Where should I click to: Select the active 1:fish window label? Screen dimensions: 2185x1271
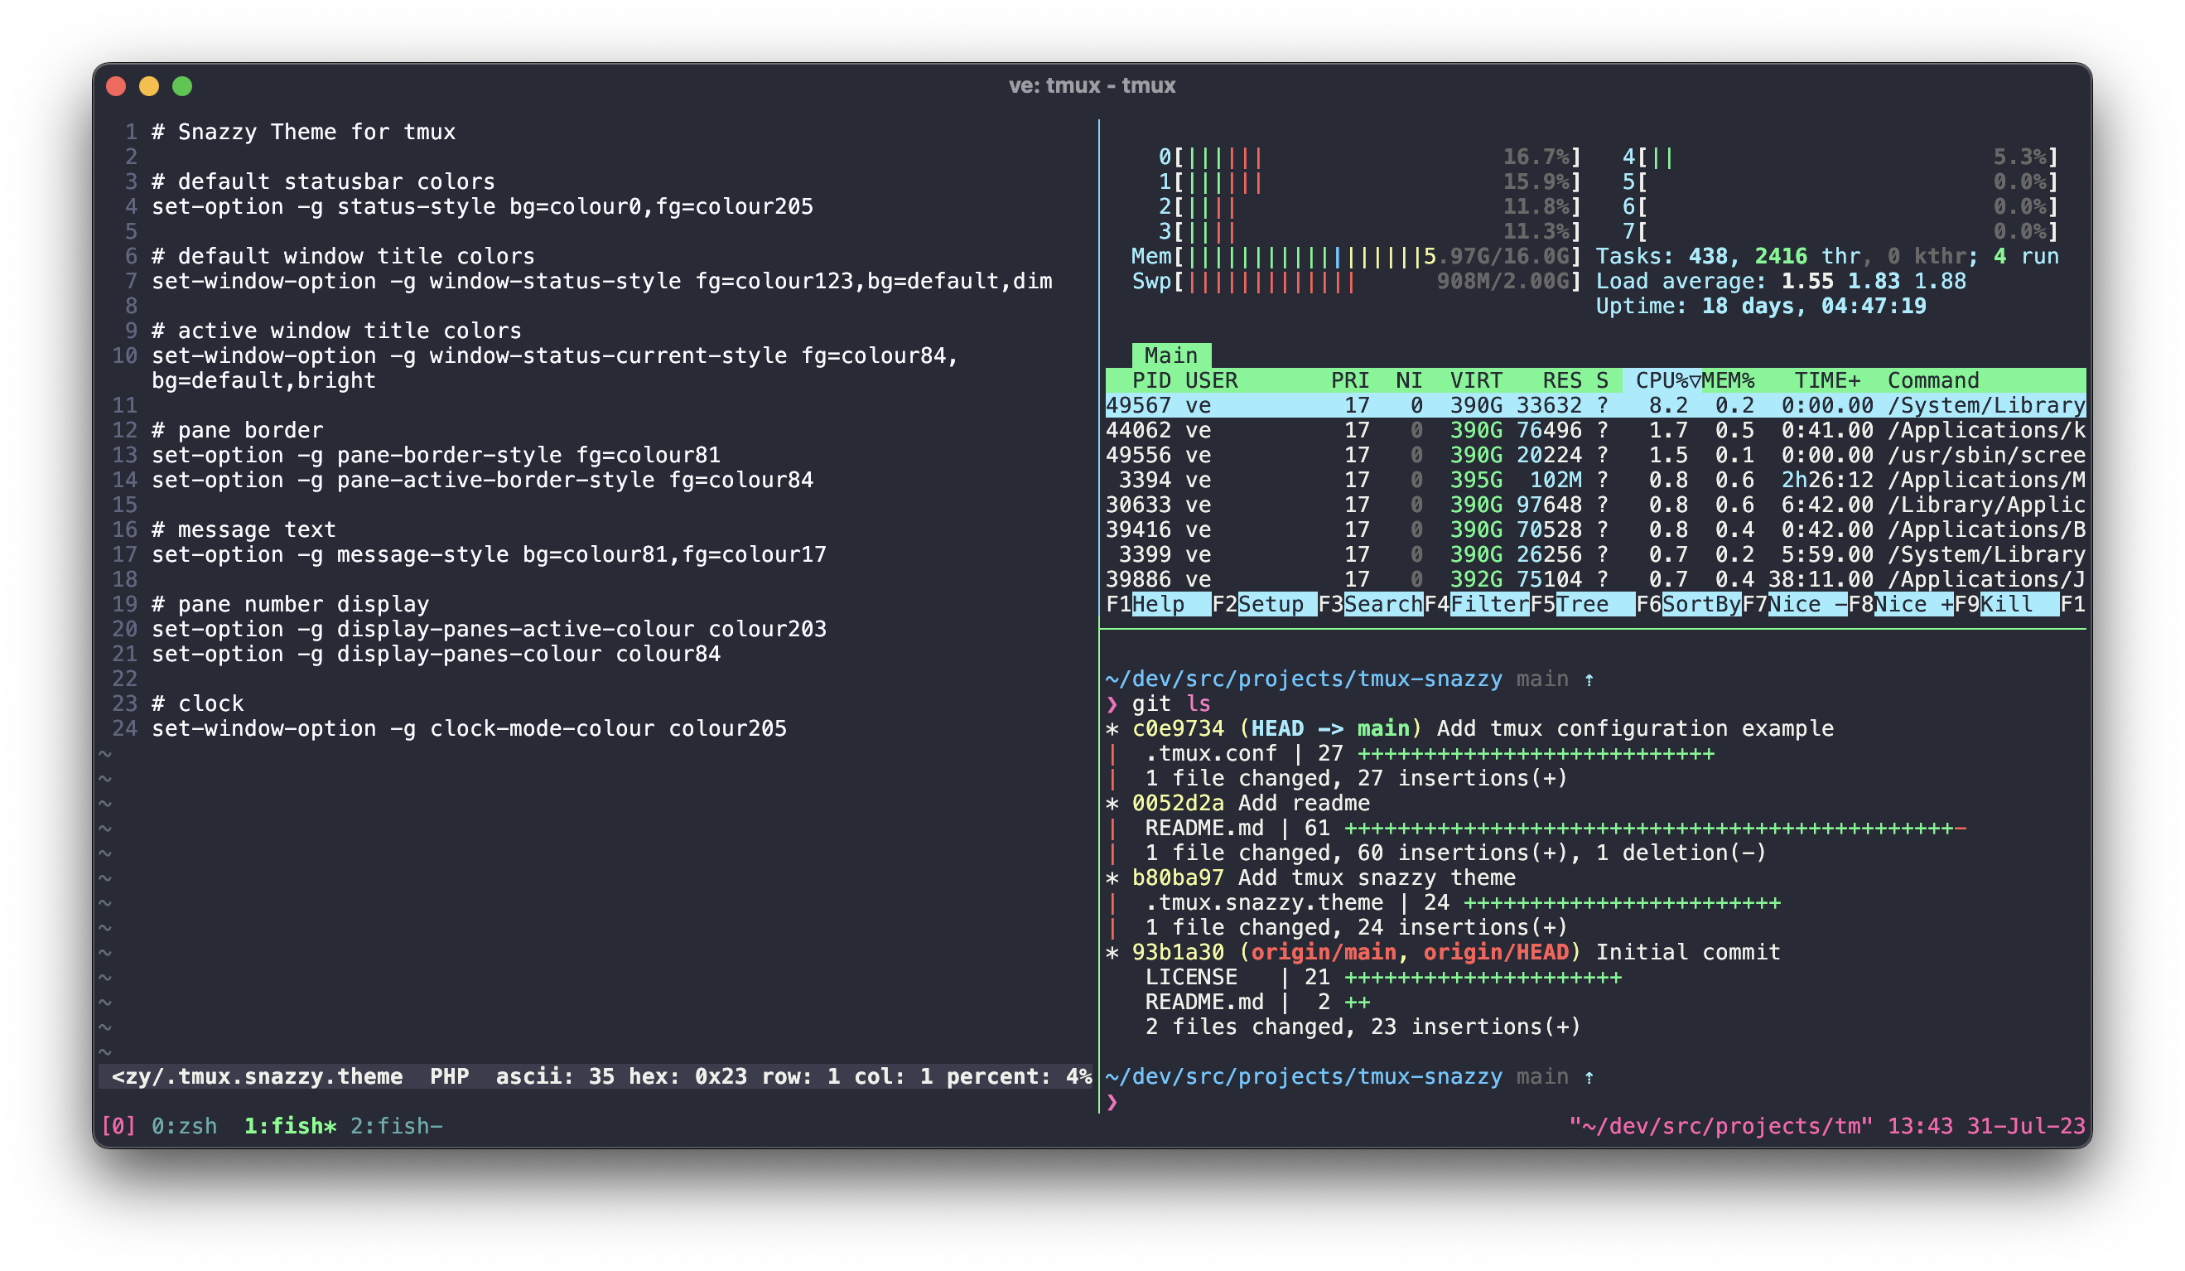coord(290,1126)
